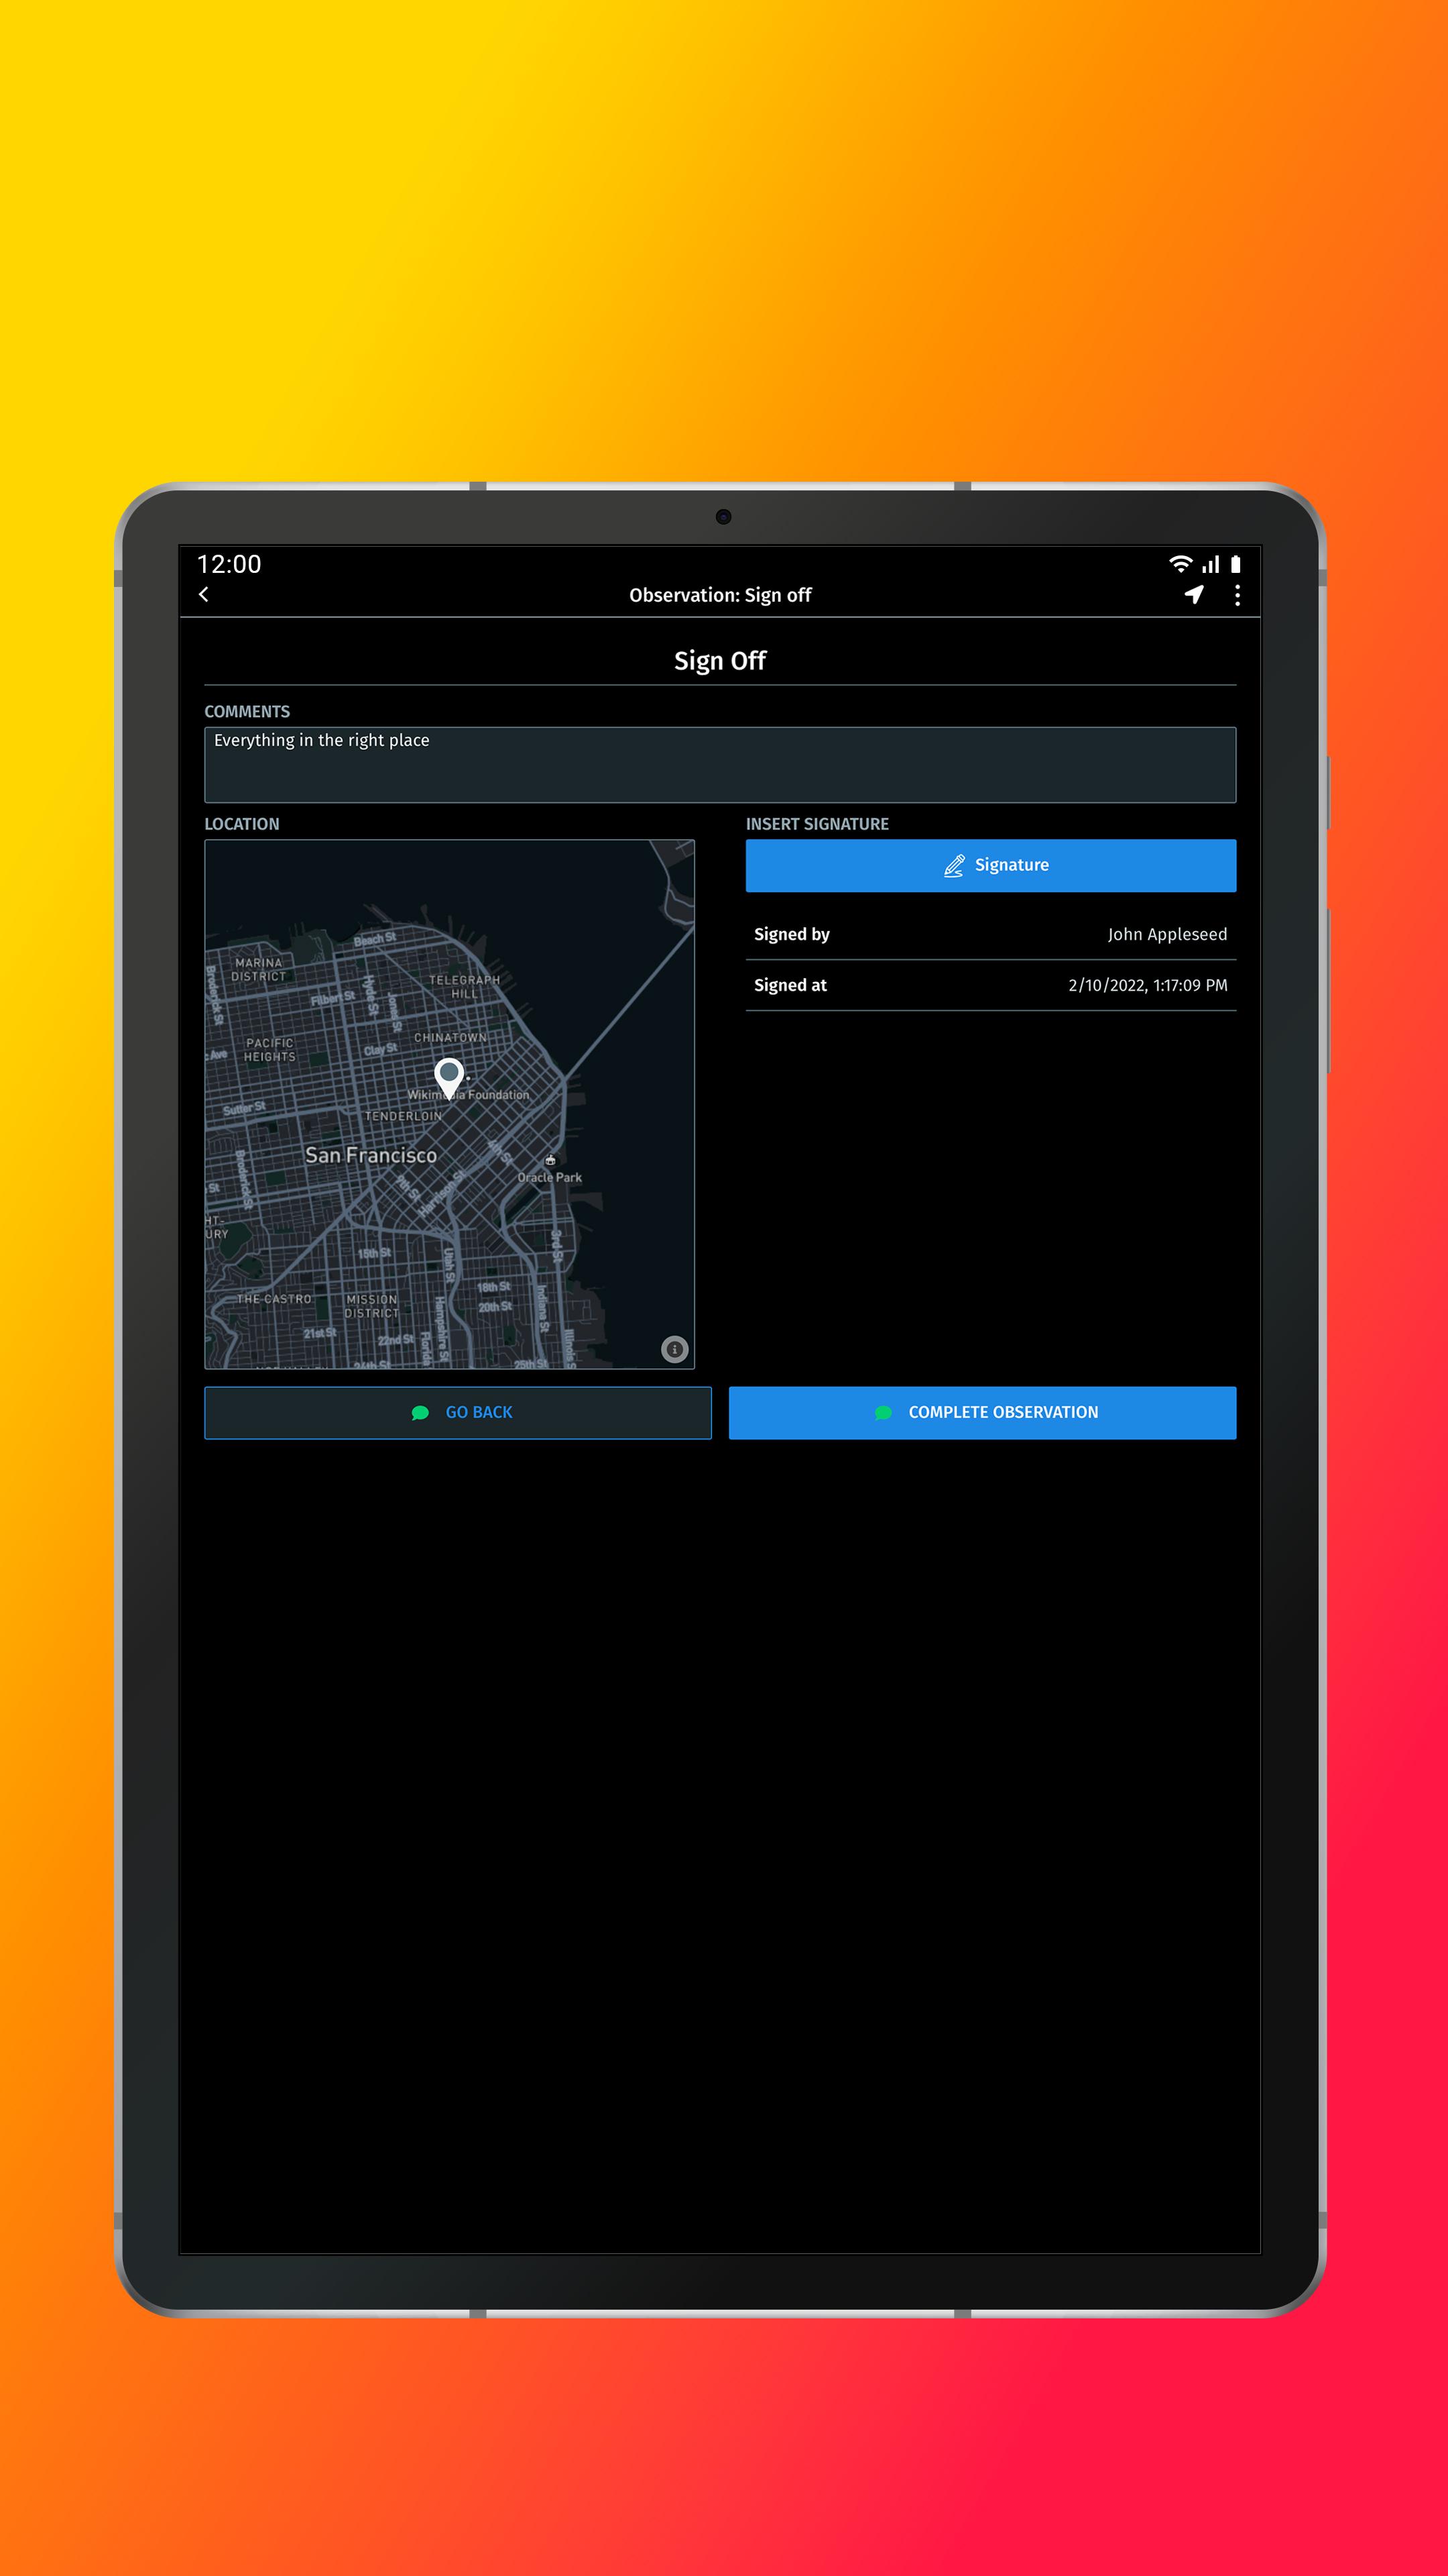Click the 'John Appleseed' signer name
This screenshot has height=2576, width=1448.
(1167, 934)
